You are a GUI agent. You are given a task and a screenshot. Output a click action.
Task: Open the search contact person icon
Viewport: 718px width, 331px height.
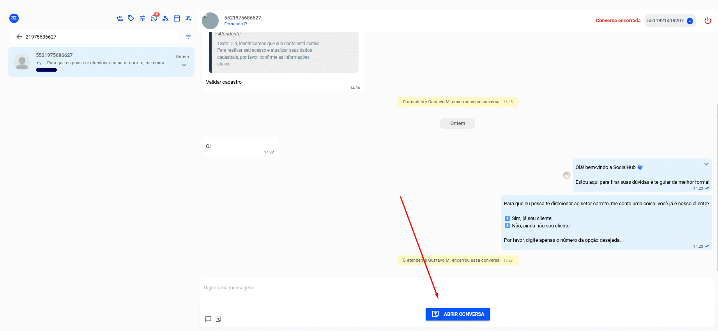(x=165, y=18)
